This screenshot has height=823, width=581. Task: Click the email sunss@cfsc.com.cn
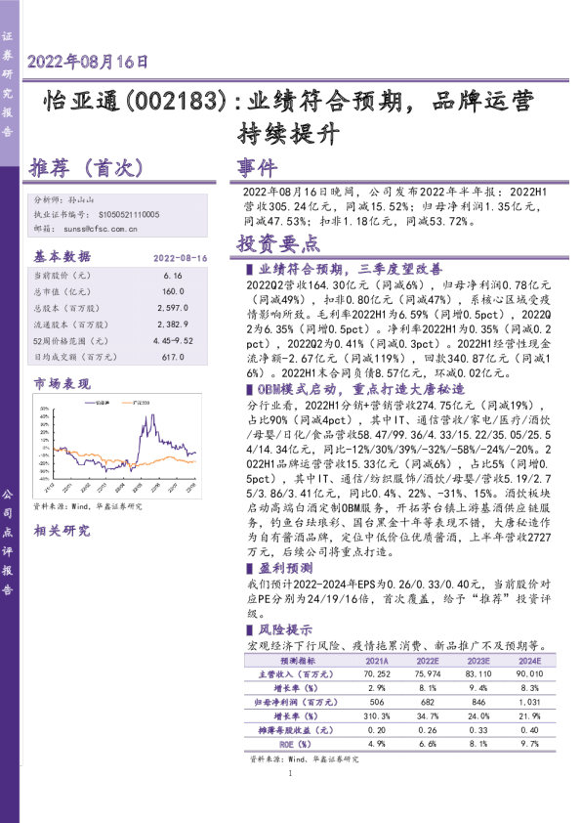pos(101,229)
